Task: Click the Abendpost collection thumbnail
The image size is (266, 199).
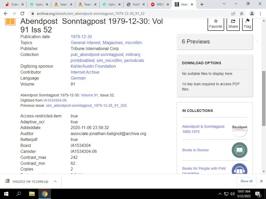Action: [239, 129]
